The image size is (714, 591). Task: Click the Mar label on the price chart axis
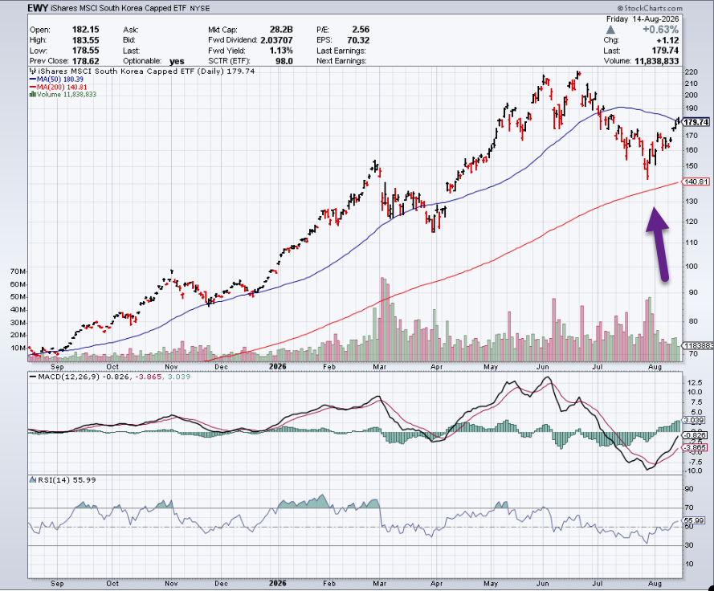[379, 366]
